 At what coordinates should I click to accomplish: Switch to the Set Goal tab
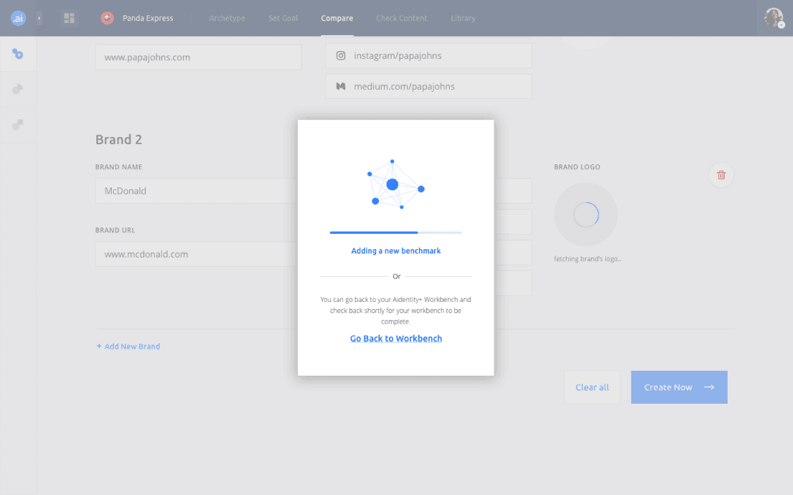(283, 18)
